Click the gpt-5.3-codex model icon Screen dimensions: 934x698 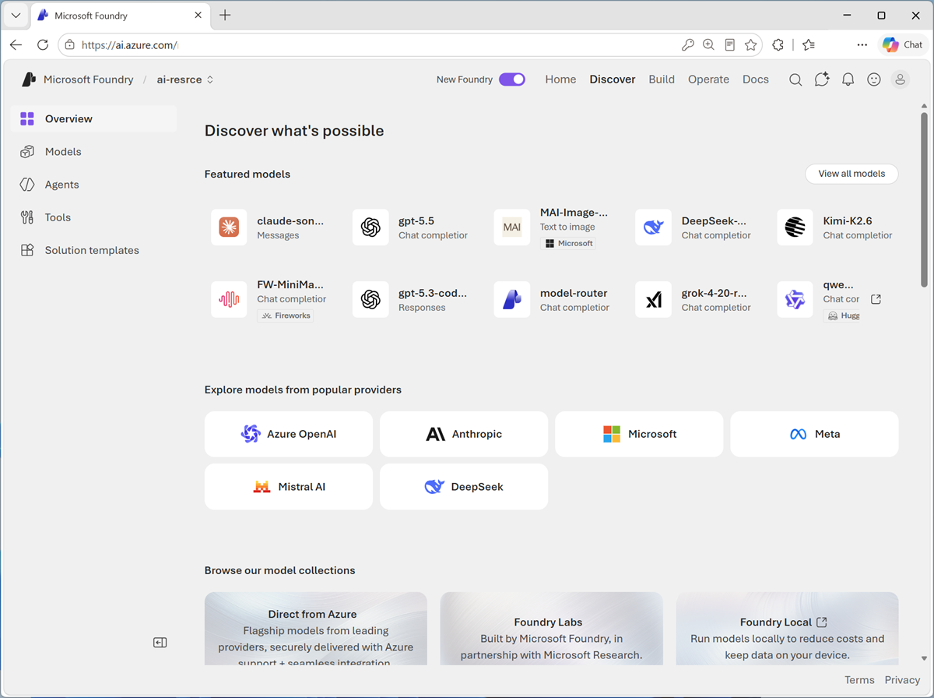(x=370, y=300)
